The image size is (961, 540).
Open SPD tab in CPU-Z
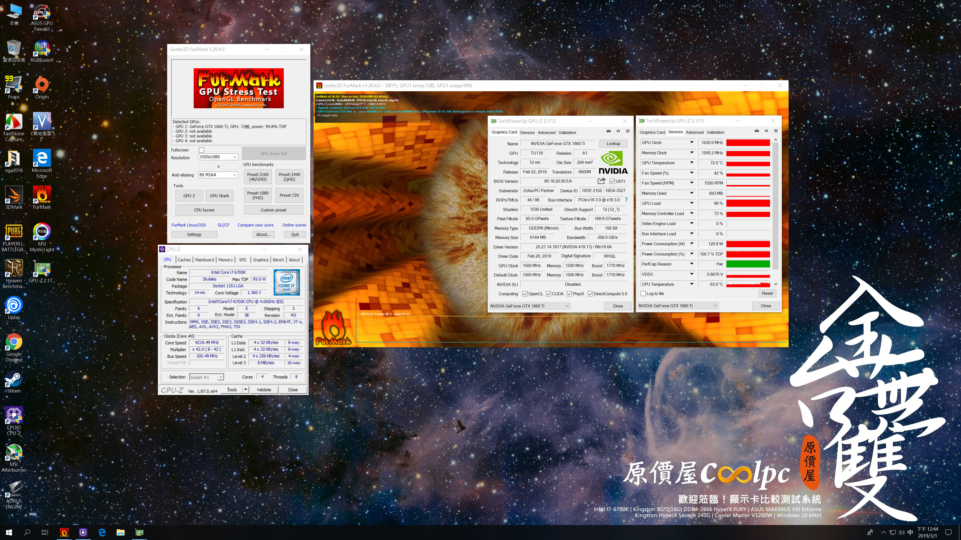coord(243,260)
